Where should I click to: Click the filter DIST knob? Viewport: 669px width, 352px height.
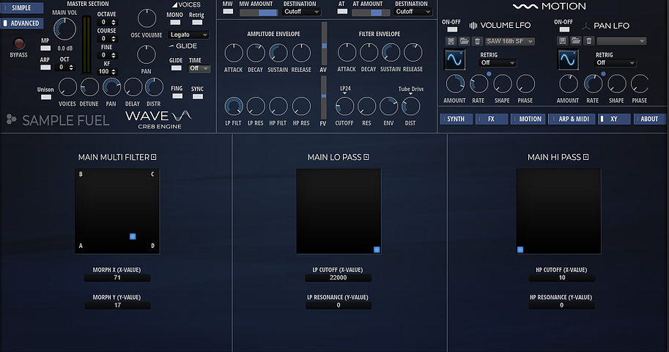click(x=410, y=106)
